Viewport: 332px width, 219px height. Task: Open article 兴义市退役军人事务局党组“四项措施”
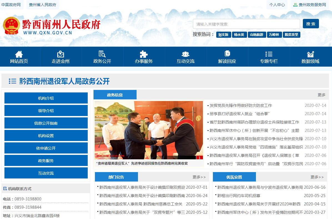[x=256, y=147]
